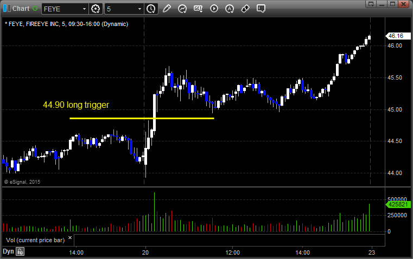Start bar replay playback
The height and width of the screenshot is (259, 413).
pos(214,9)
